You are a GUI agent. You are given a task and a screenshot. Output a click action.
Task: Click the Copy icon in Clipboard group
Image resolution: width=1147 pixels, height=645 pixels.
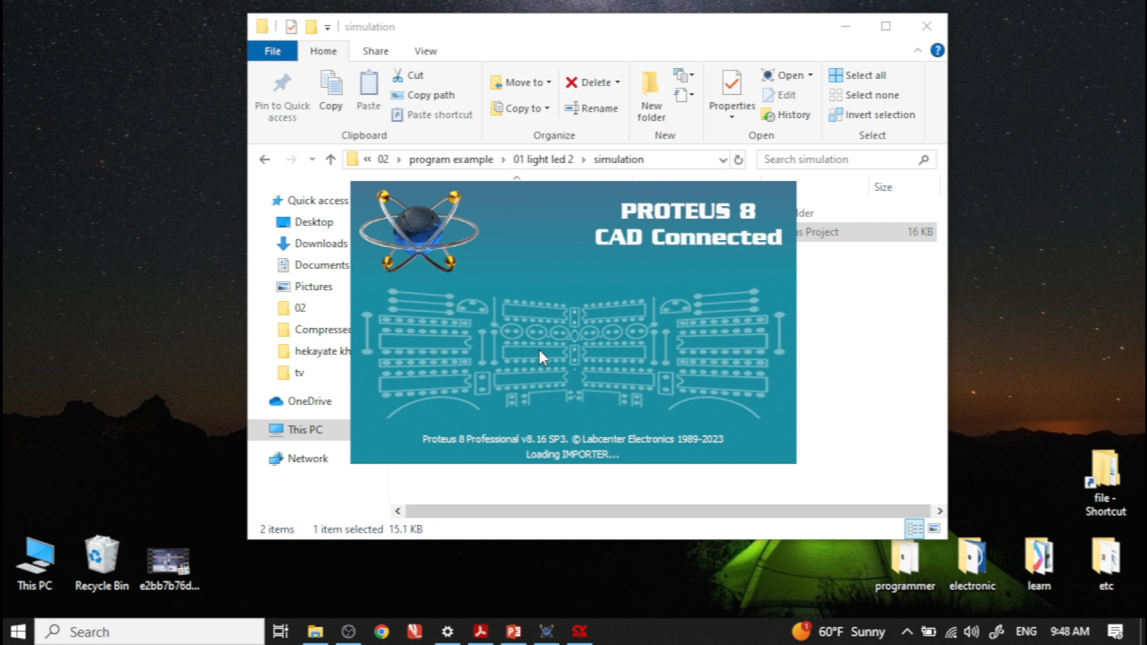tap(330, 83)
